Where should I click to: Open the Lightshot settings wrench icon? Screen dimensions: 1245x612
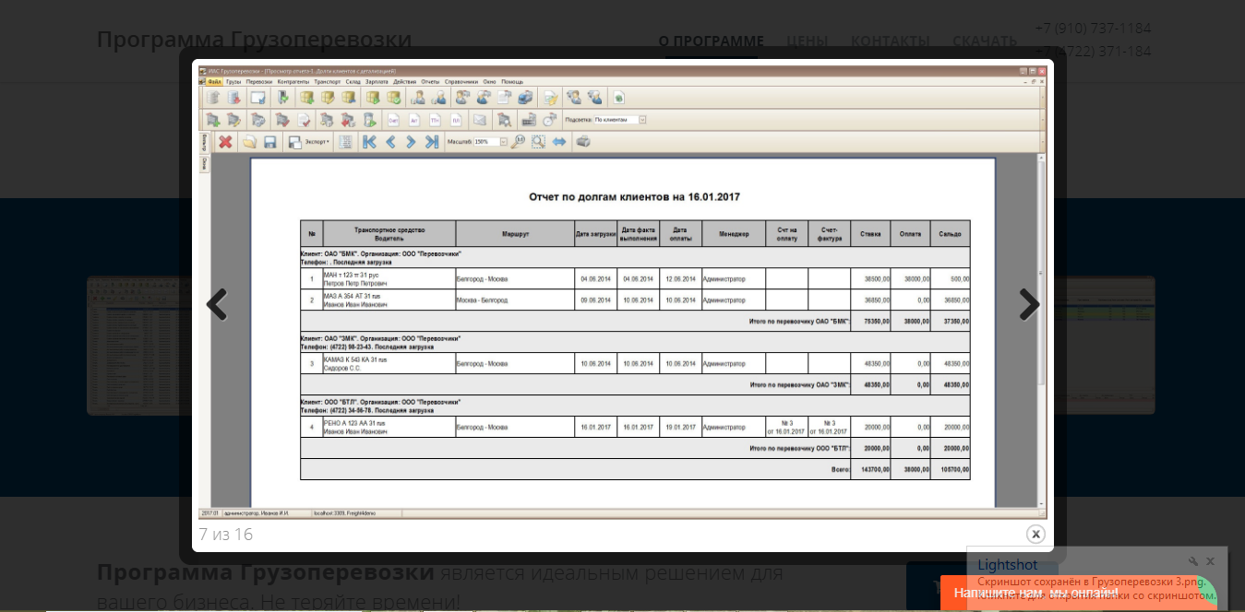pos(1192,561)
